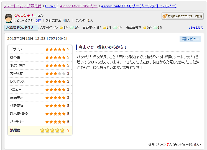Click the メニュー rating stars
Screen dimensions: 207x150
click(x=55, y=90)
